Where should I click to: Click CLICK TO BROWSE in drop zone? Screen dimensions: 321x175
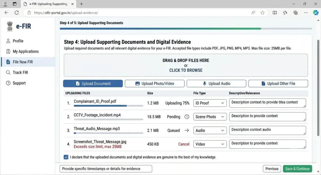pyautogui.click(x=186, y=70)
